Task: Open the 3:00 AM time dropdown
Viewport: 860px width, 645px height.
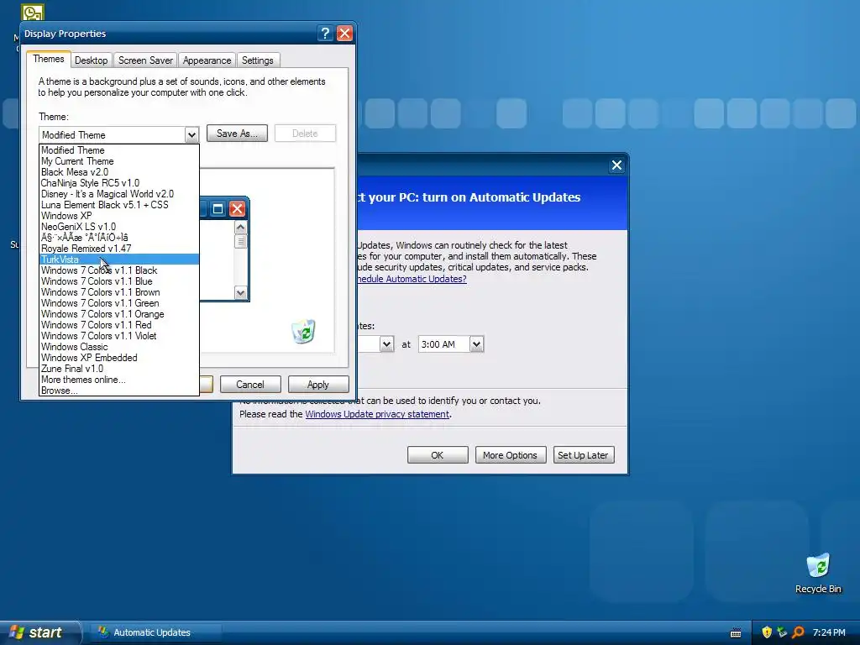Action: click(x=476, y=344)
